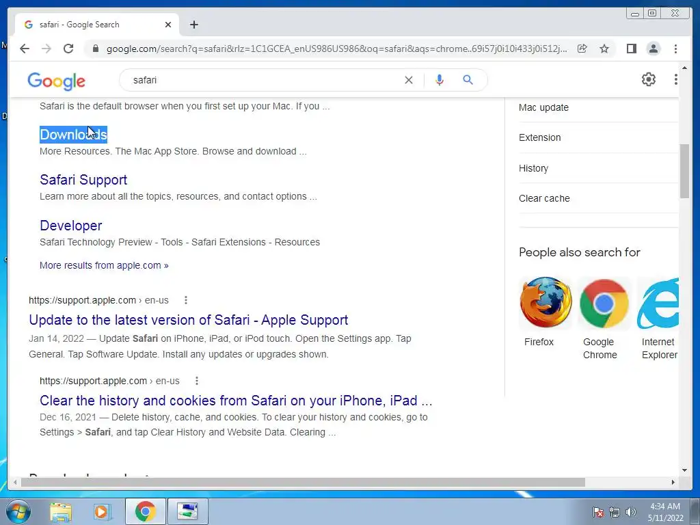Click the support.apple.com URL above Update result
Viewport: 700px width, 525px height.
pyautogui.click(x=98, y=301)
